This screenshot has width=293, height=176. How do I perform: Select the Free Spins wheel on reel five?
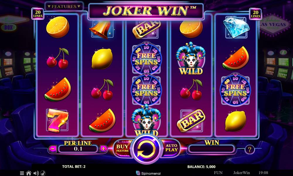[235, 90]
